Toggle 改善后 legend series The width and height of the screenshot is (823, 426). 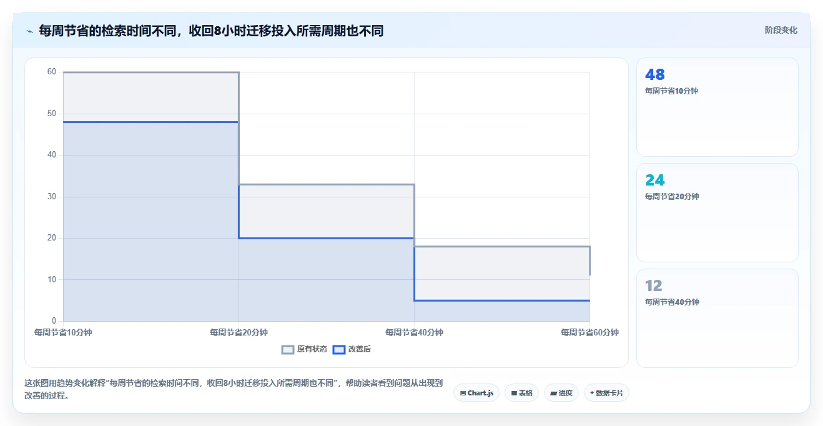(x=352, y=349)
